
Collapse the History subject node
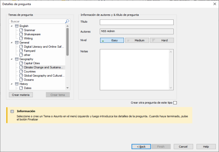[12, 84]
